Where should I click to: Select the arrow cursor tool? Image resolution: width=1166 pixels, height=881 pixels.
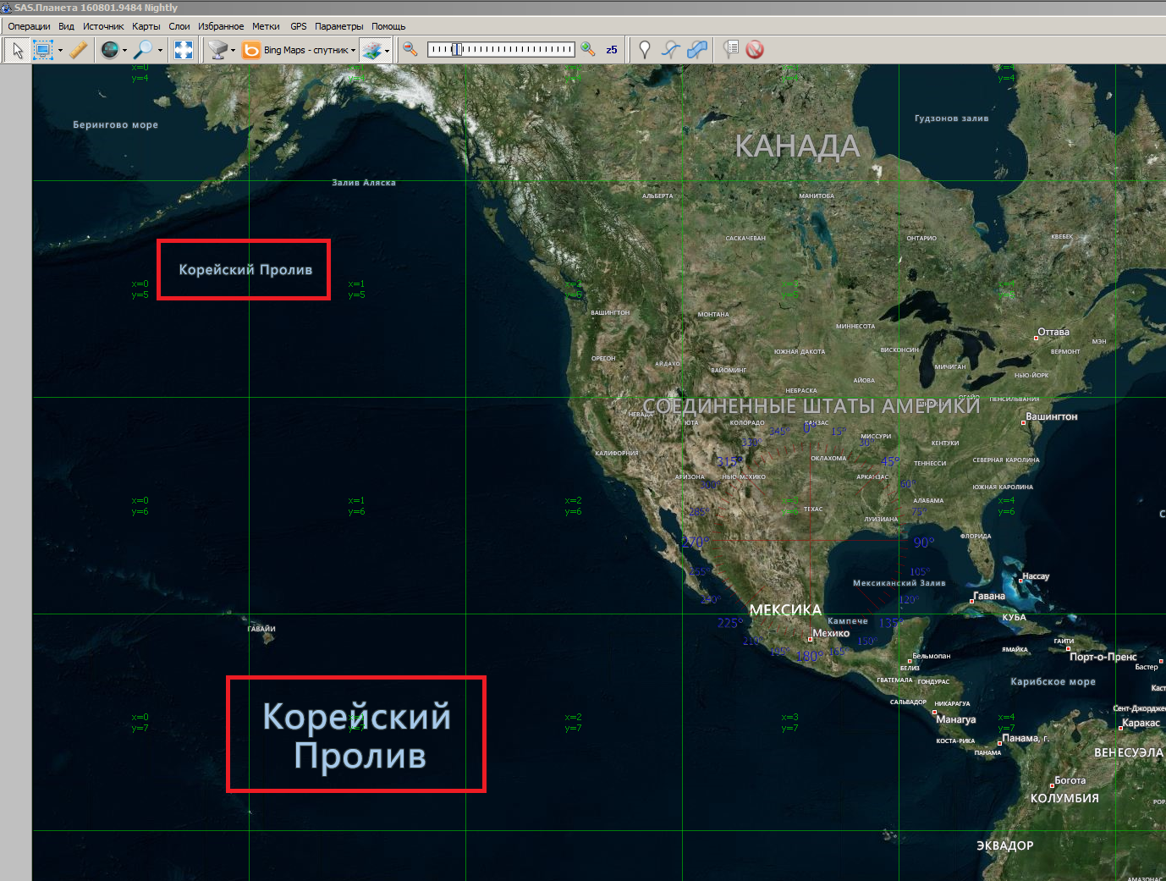(17, 50)
